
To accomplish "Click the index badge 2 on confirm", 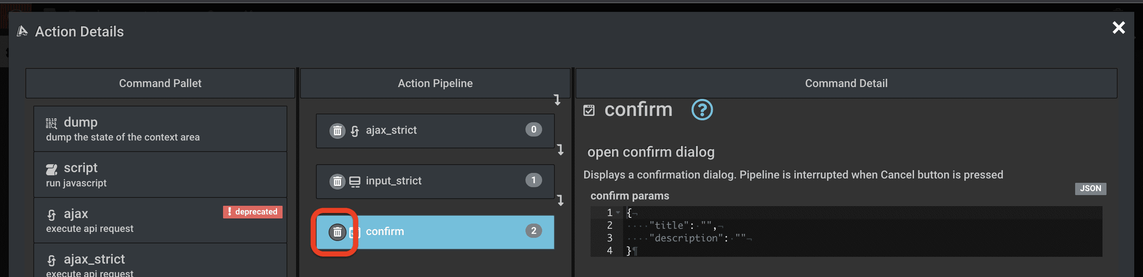I will pyautogui.click(x=533, y=231).
